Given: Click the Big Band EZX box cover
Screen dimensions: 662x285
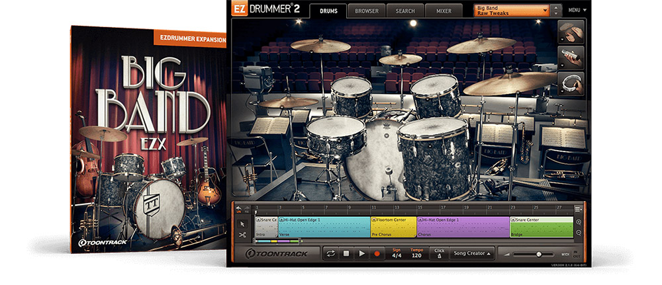Looking at the screenshot, I should [x=148, y=139].
